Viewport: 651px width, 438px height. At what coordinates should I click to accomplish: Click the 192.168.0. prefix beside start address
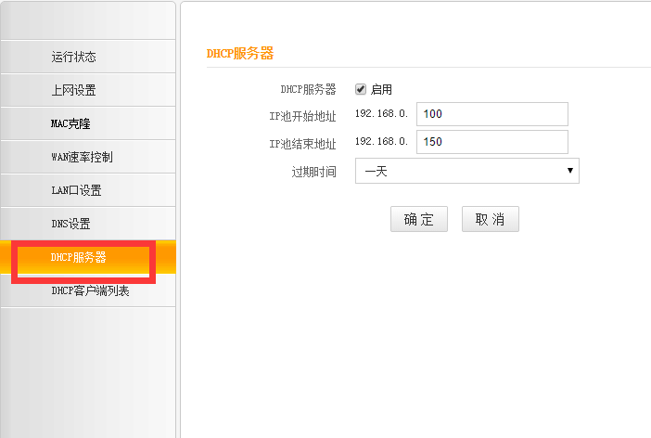381,113
